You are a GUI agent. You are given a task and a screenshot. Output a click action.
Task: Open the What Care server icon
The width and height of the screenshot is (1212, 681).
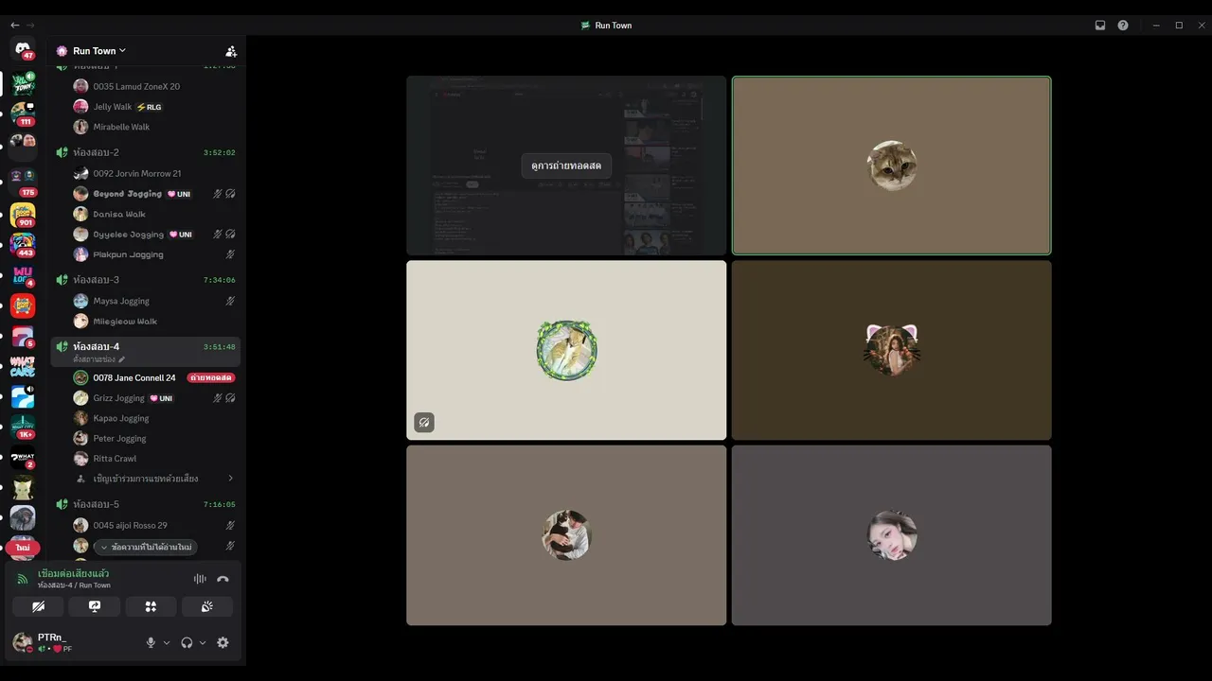point(23,366)
